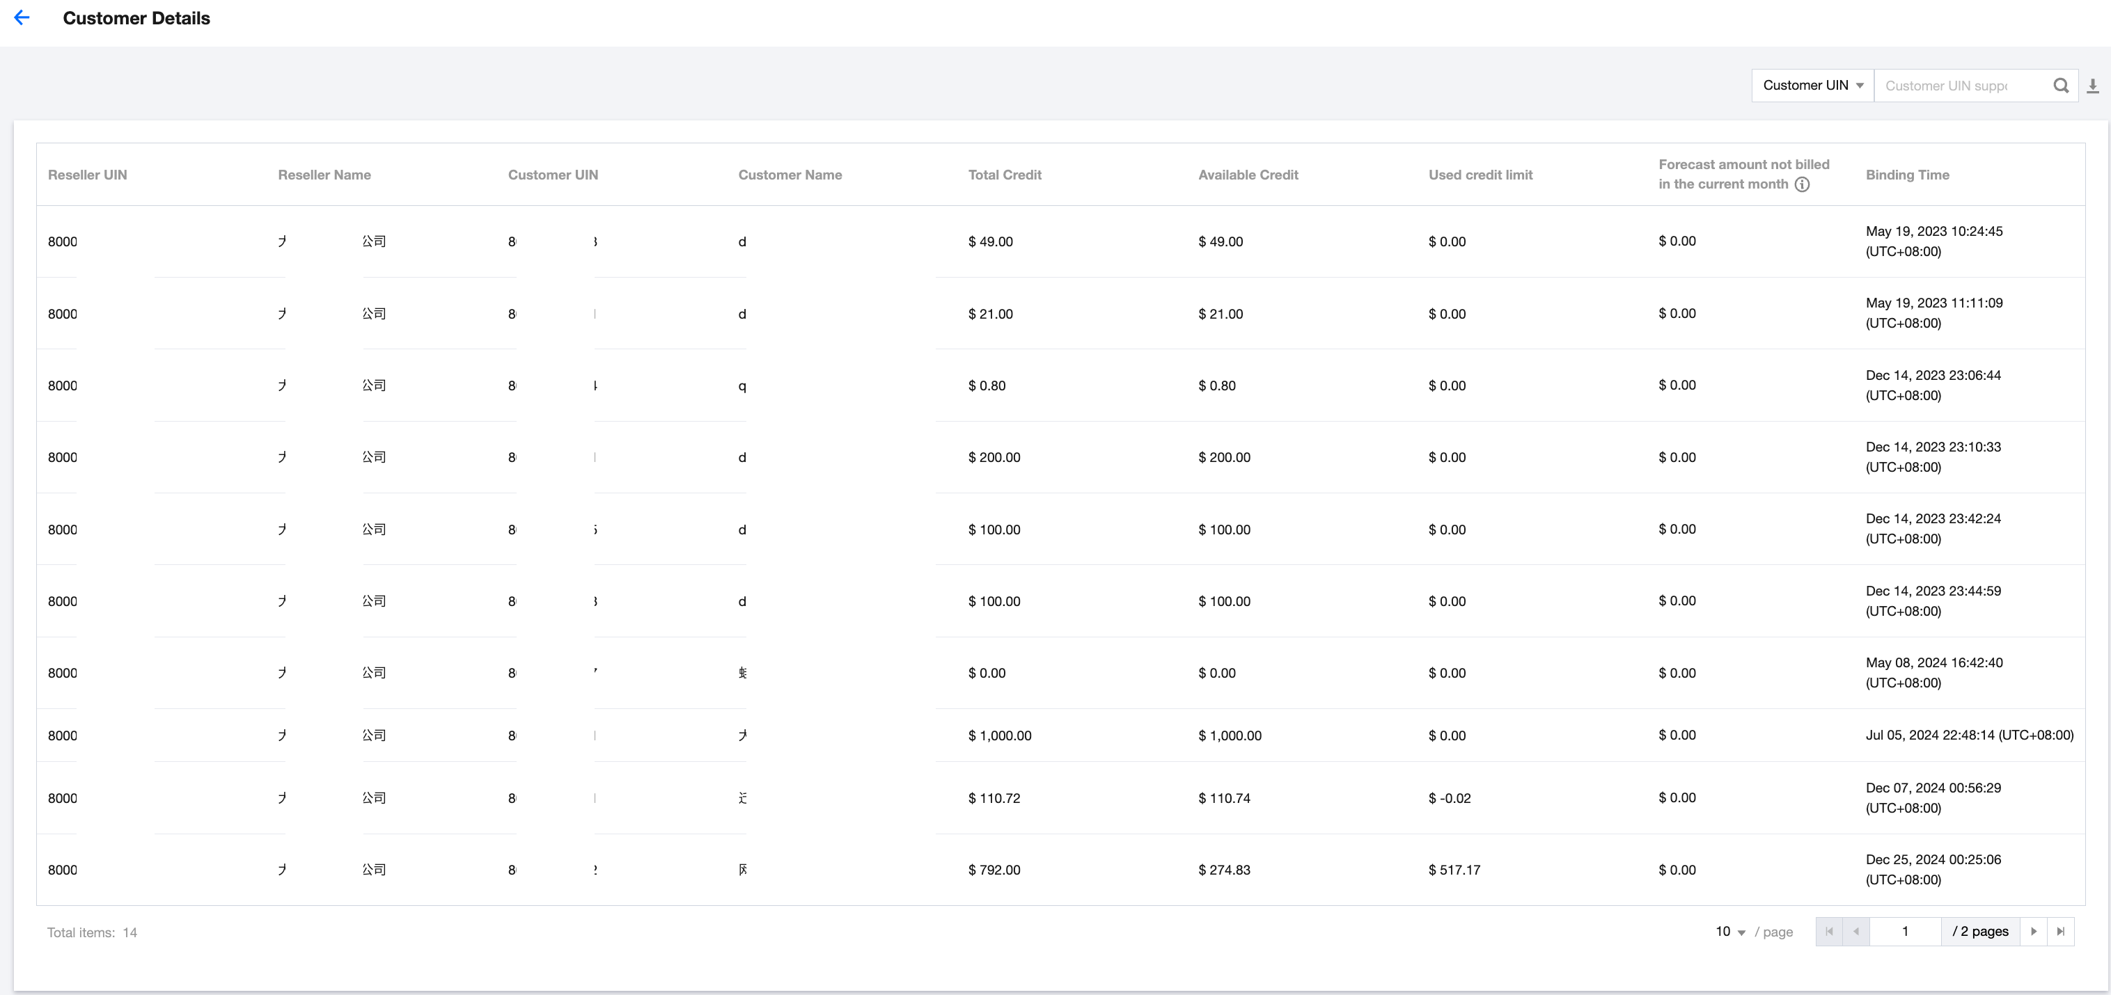Click the Reseller UIN column header
Viewport: 2111px width, 995px height.
pos(87,175)
